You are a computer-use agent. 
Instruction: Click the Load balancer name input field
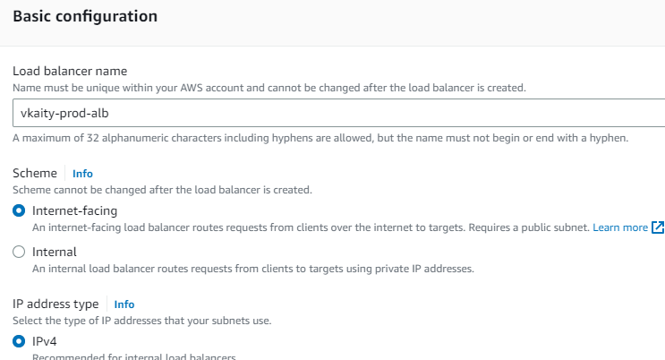tap(339, 113)
